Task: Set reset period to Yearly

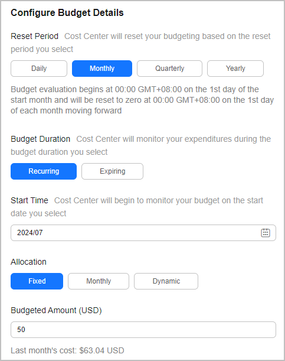Action: [x=235, y=69]
